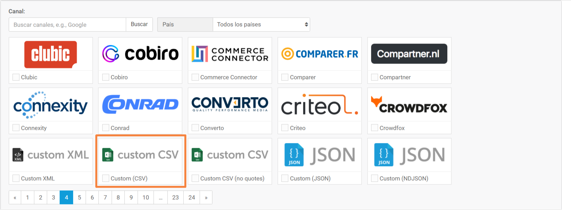Click the Buscar button
This screenshot has height=210, width=571.
point(139,25)
